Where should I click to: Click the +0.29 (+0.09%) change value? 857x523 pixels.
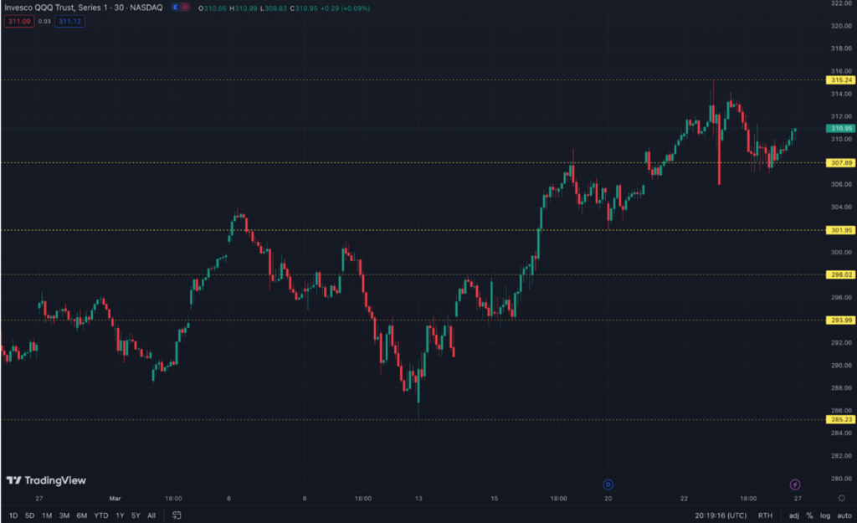tap(345, 8)
